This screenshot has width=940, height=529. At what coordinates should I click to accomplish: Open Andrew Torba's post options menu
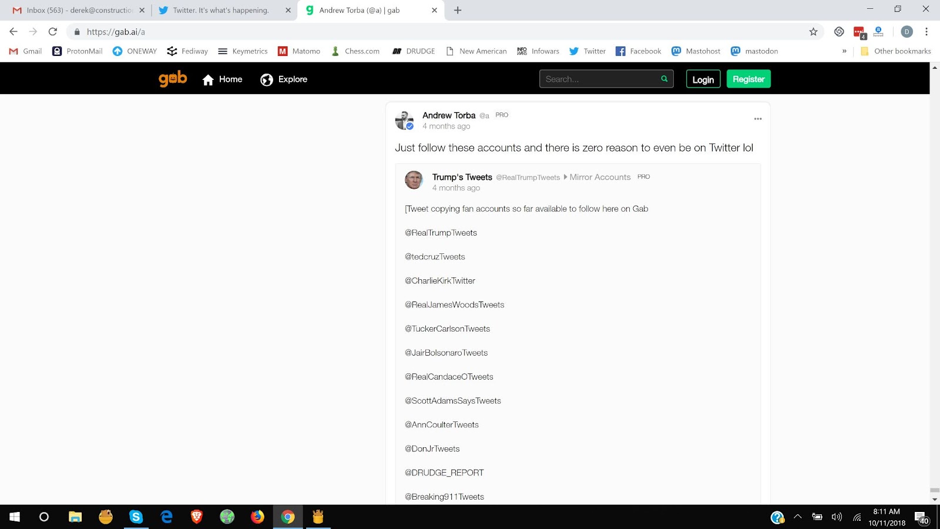pos(758,119)
